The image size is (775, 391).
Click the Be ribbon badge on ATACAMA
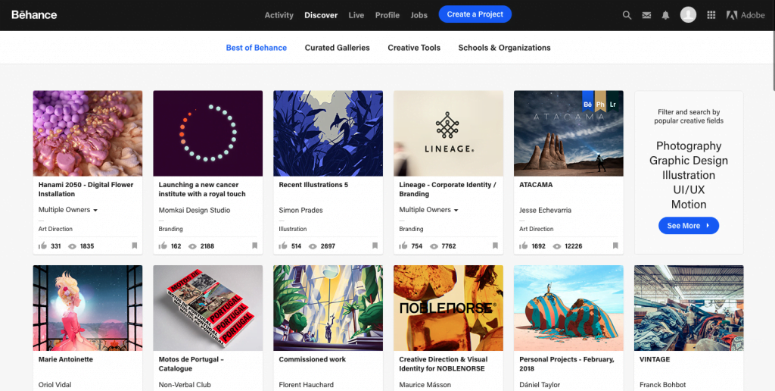click(x=587, y=103)
